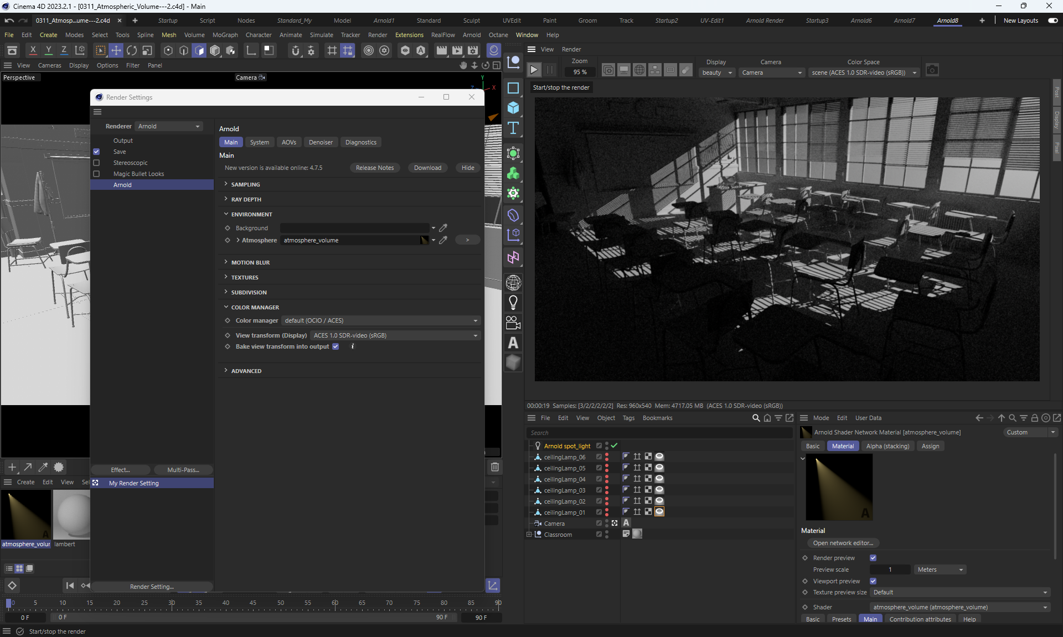The height and width of the screenshot is (637, 1063).
Task: Select the Move tool in toolbar
Action: point(116,50)
